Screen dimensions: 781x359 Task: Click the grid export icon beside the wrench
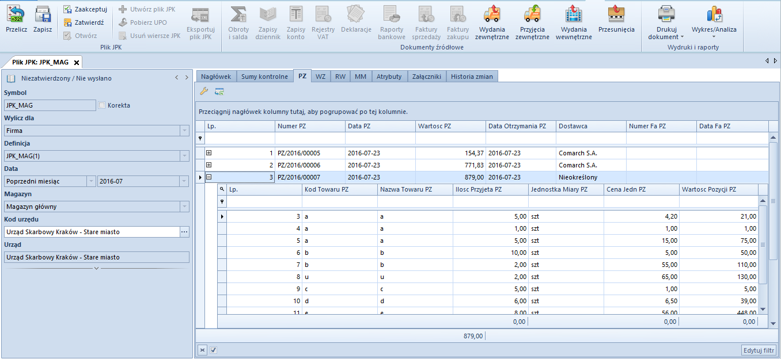click(219, 91)
